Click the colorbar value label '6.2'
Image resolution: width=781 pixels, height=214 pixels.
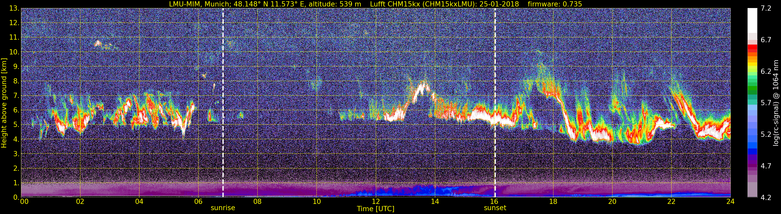click(766, 71)
